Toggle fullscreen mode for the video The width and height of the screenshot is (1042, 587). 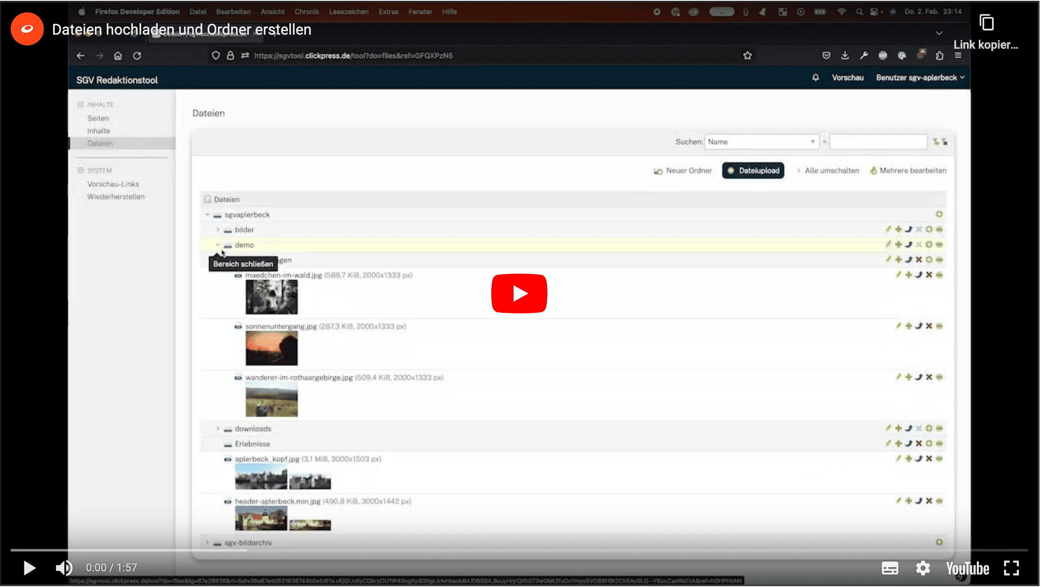pos(1011,568)
